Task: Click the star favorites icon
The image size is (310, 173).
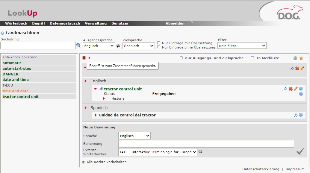Action: [x=301, y=58]
